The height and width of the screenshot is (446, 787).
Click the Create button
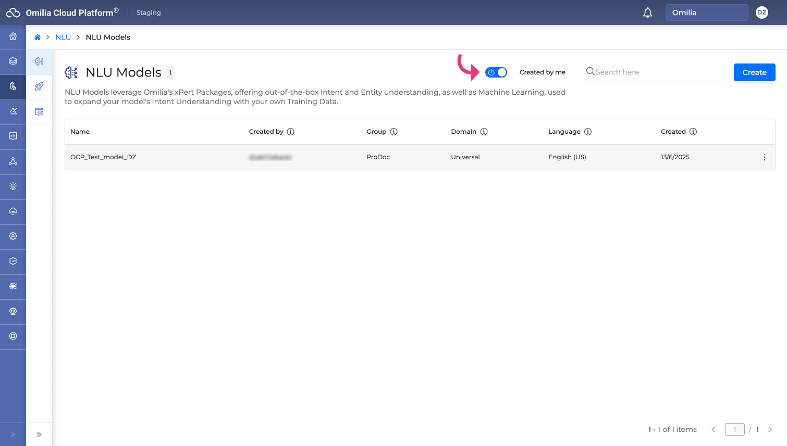[754, 72]
